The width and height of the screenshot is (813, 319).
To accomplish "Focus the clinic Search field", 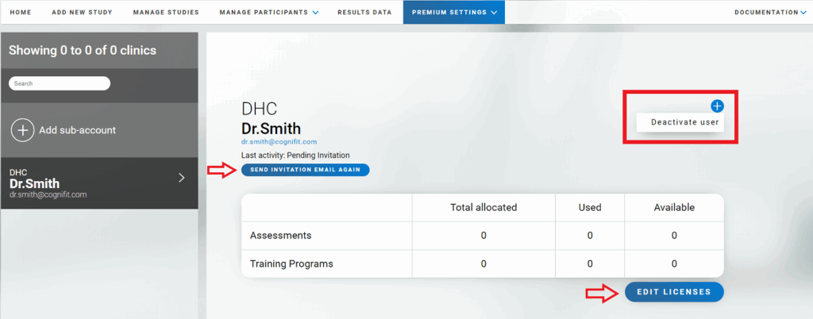I will coord(60,83).
